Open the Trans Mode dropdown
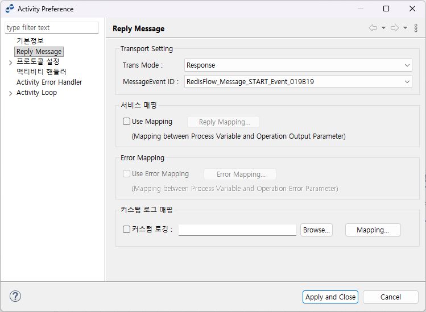Screen dimensions: 426x312 point(298,65)
